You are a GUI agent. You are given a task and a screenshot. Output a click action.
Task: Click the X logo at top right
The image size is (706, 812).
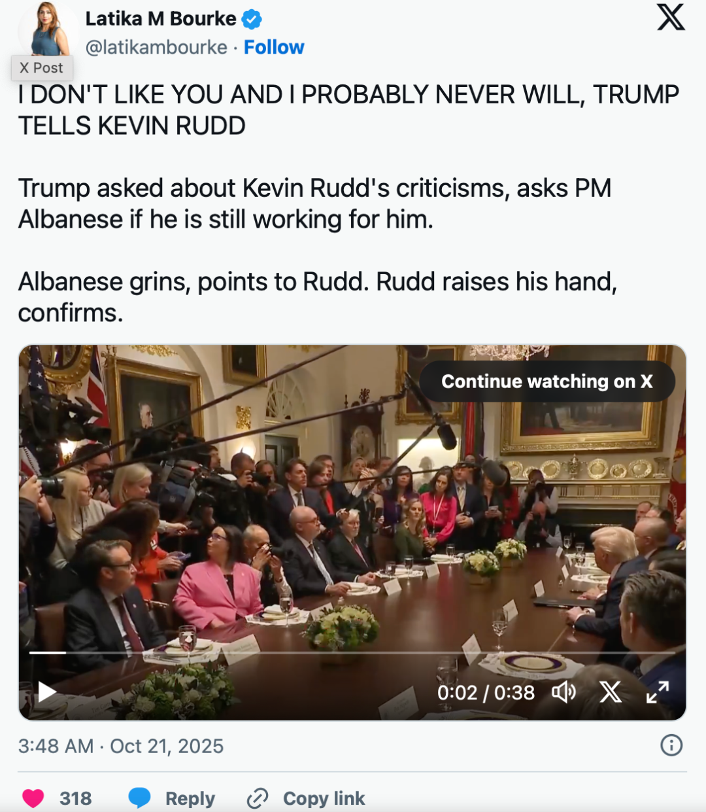click(x=671, y=17)
